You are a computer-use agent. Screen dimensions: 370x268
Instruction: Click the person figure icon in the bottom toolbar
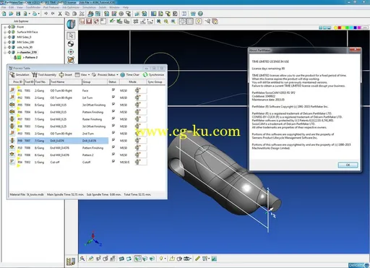82,259
